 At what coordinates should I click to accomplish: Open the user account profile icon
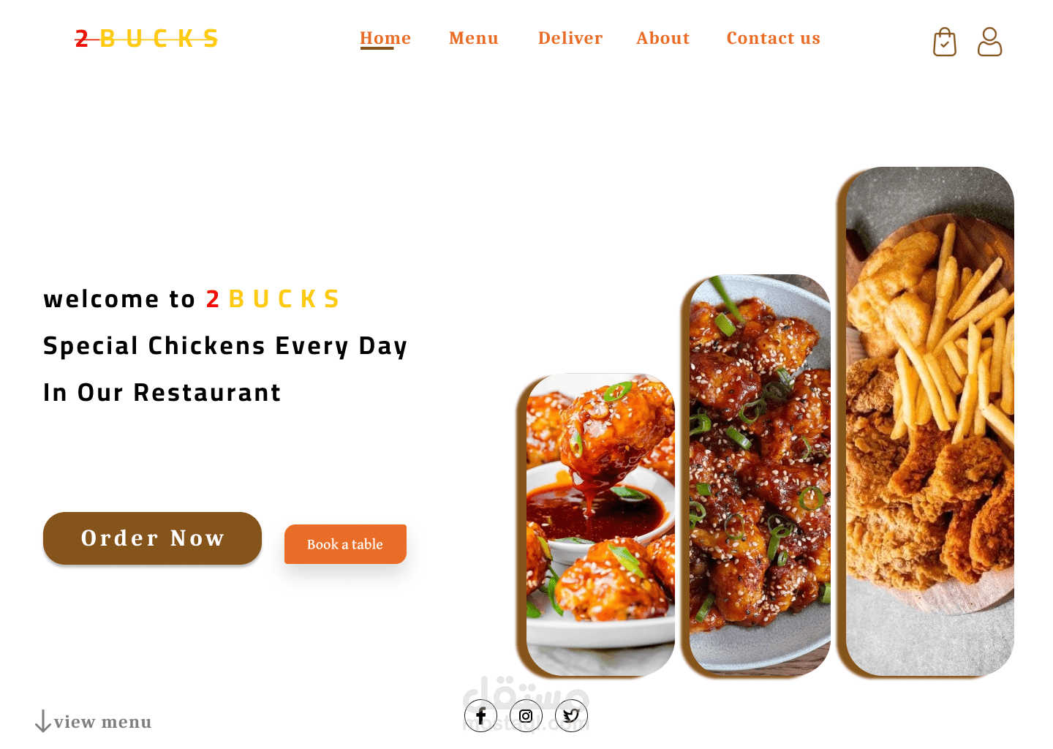point(989,42)
